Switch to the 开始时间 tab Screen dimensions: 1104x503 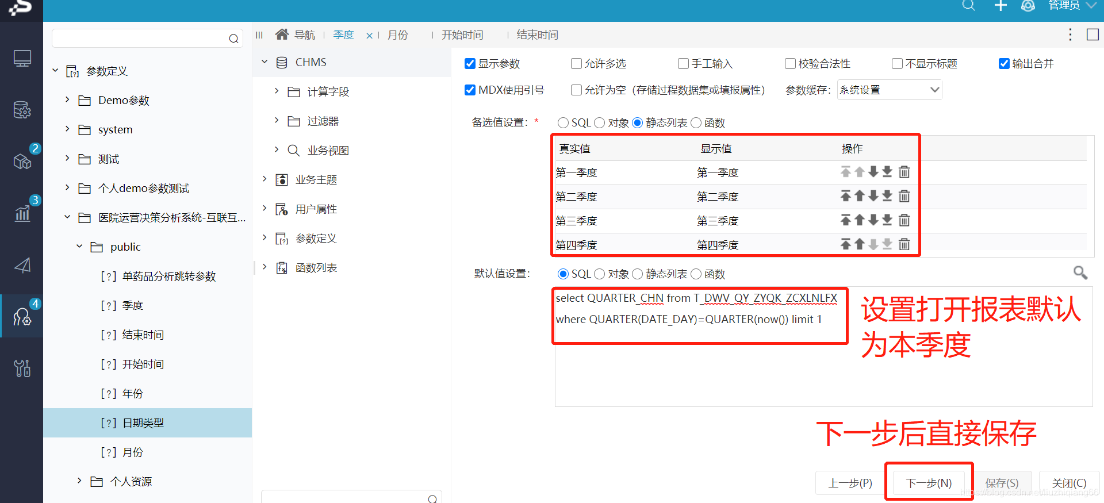click(462, 35)
